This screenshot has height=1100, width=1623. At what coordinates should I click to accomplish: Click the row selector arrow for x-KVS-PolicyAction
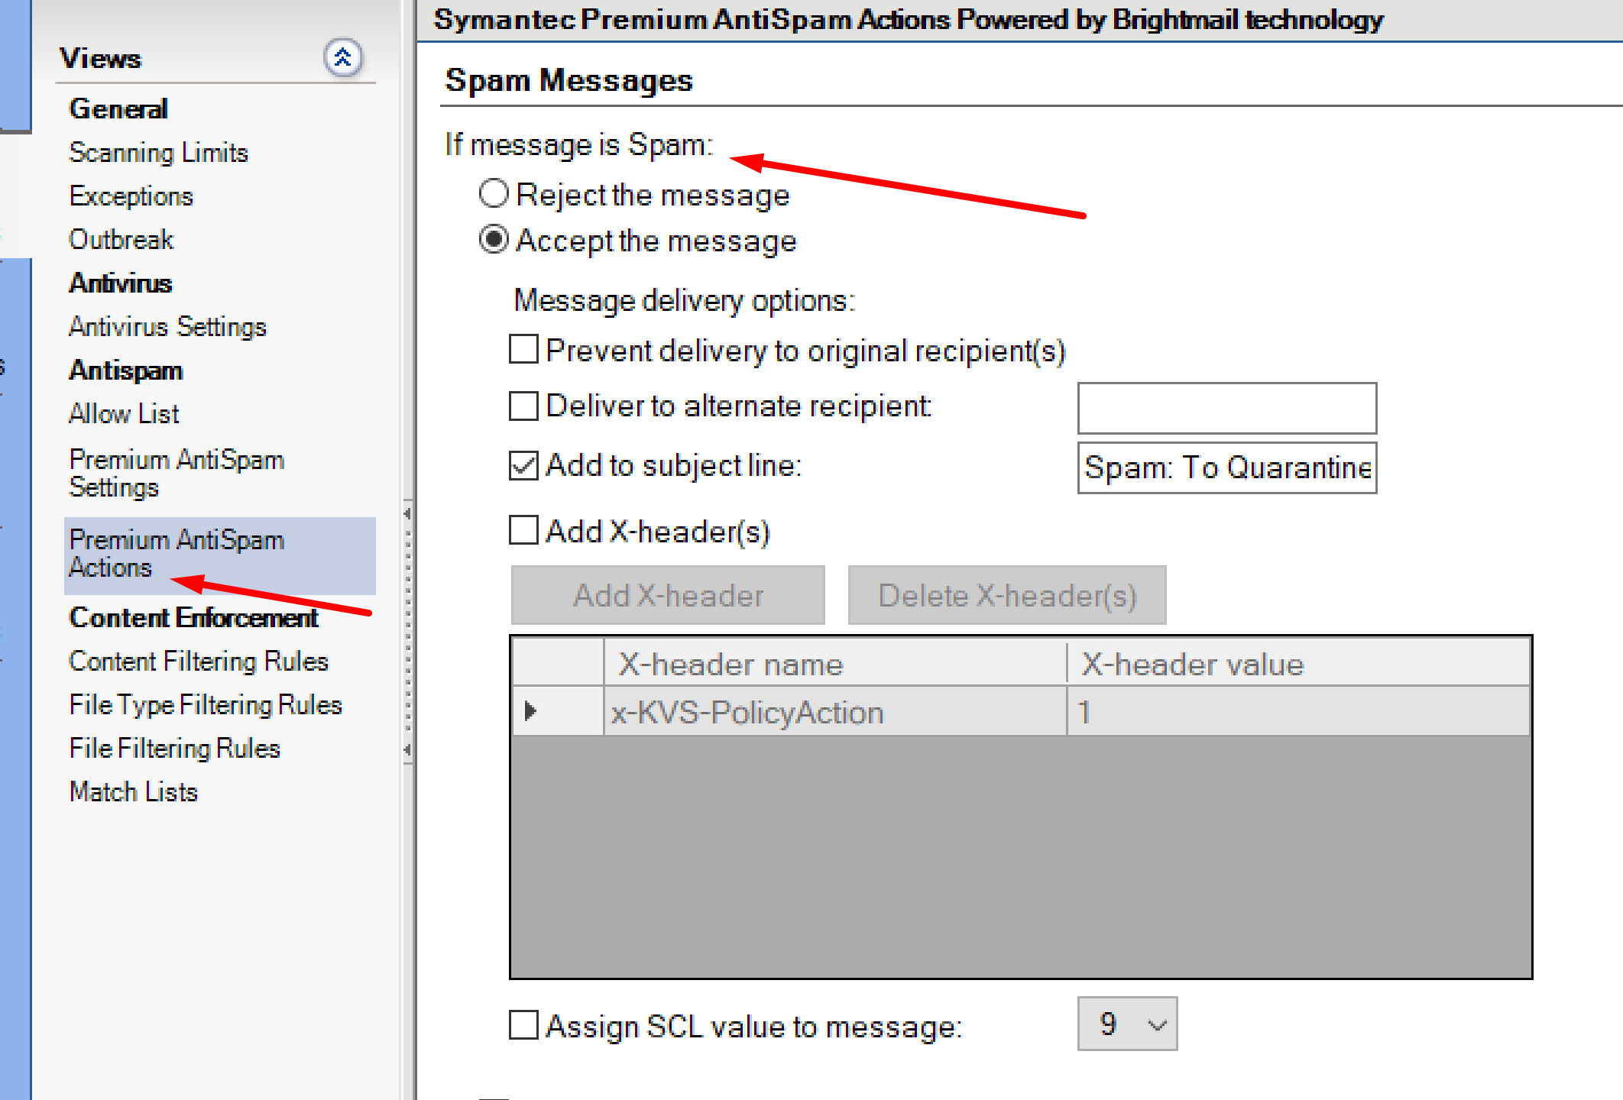point(531,711)
